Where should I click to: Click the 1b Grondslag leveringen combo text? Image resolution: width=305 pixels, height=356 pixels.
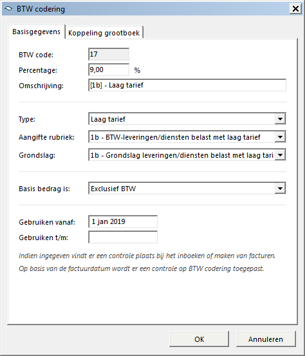click(x=181, y=155)
